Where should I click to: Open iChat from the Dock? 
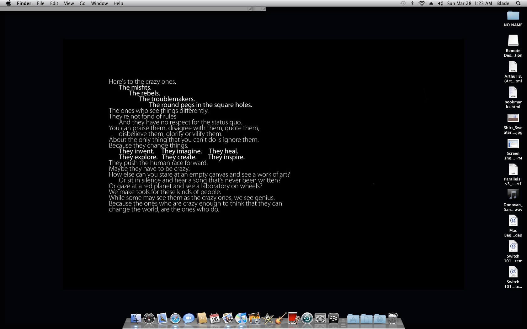189,318
